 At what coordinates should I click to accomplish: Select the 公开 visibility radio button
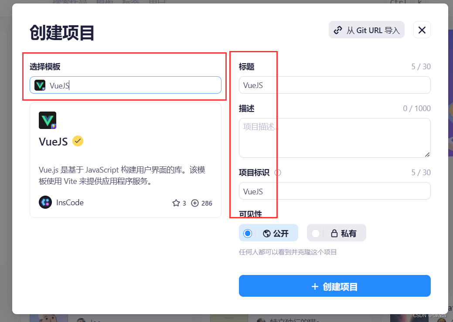pos(247,233)
